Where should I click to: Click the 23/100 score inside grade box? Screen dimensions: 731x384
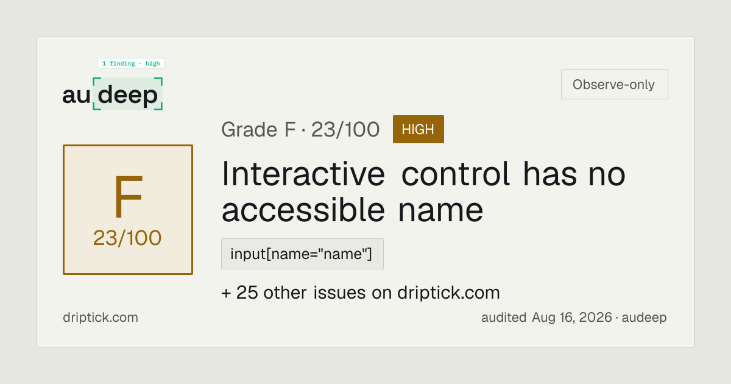click(x=127, y=238)
